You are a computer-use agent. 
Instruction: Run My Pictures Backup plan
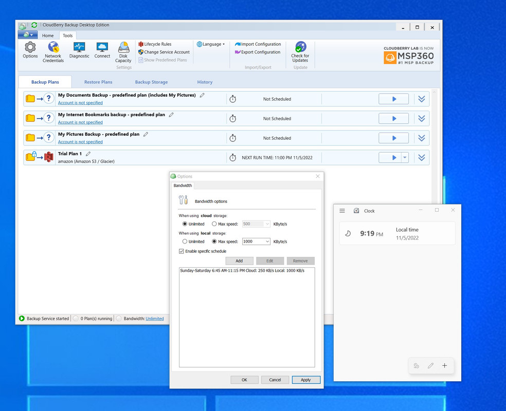click(x=394, y=138)
